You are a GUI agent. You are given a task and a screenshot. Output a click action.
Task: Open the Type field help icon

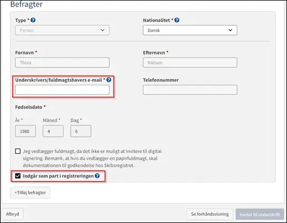(x=33, y=20)
